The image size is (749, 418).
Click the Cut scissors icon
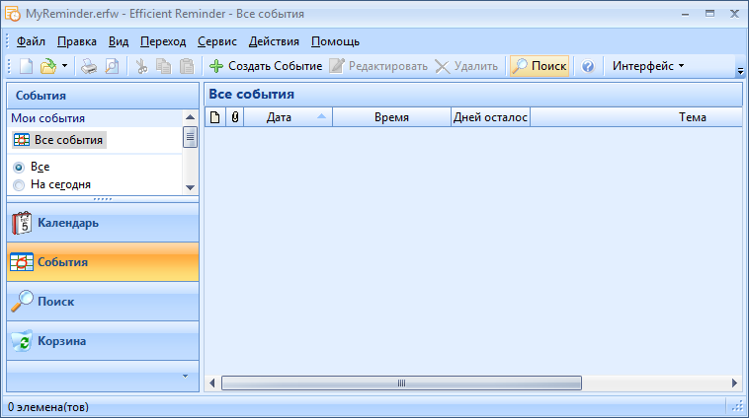point(141,66)
